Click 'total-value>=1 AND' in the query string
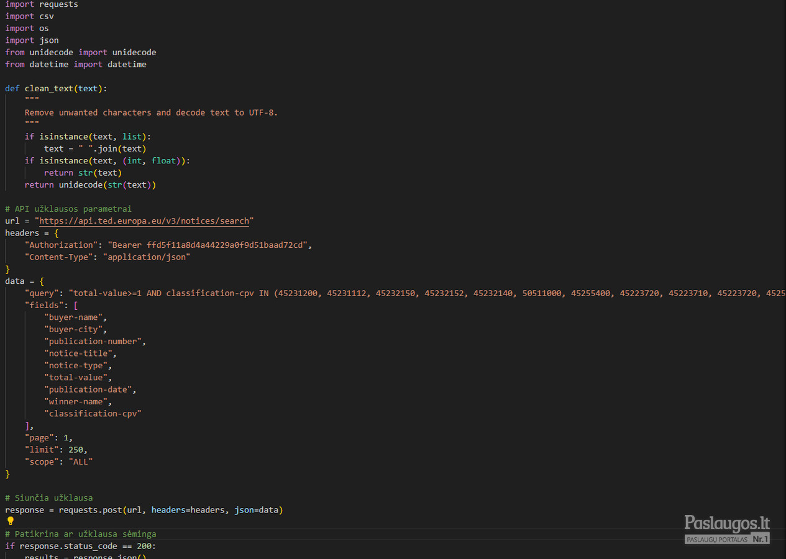786x559 pixels. 117,293
